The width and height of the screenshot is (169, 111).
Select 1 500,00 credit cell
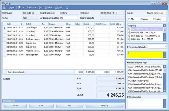(x=89, y=28)
